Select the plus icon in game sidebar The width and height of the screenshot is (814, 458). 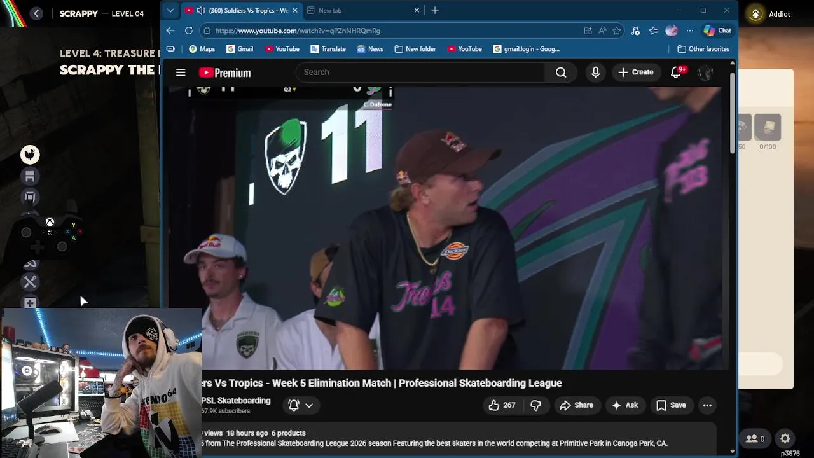point(30,303)
